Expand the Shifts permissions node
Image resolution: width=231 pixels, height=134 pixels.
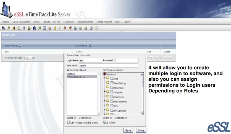(104, 105)
